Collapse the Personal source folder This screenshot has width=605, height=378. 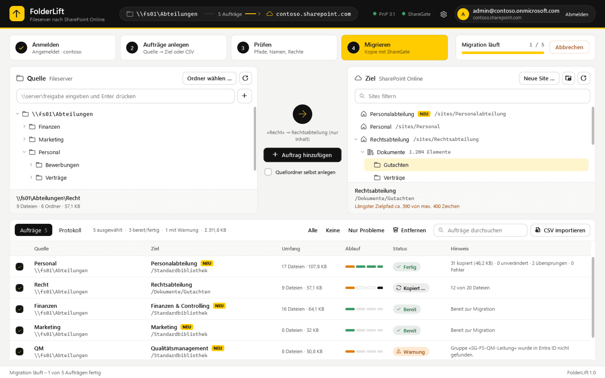tap(24, 152)
